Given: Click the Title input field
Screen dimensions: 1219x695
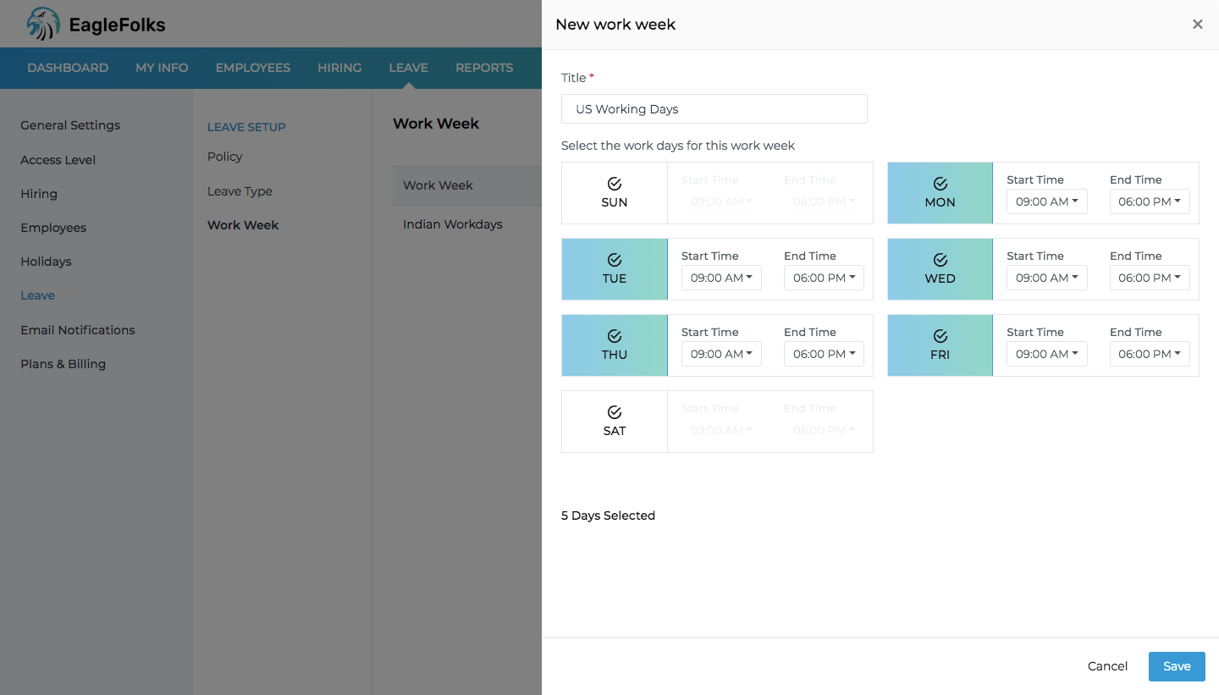Looking at the screenshot, I should [x=714, y=108].
